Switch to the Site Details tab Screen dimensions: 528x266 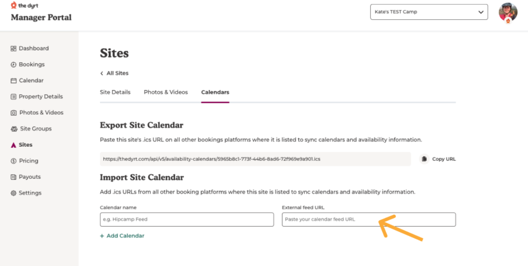pyautogui.click(x=115, y=92)
